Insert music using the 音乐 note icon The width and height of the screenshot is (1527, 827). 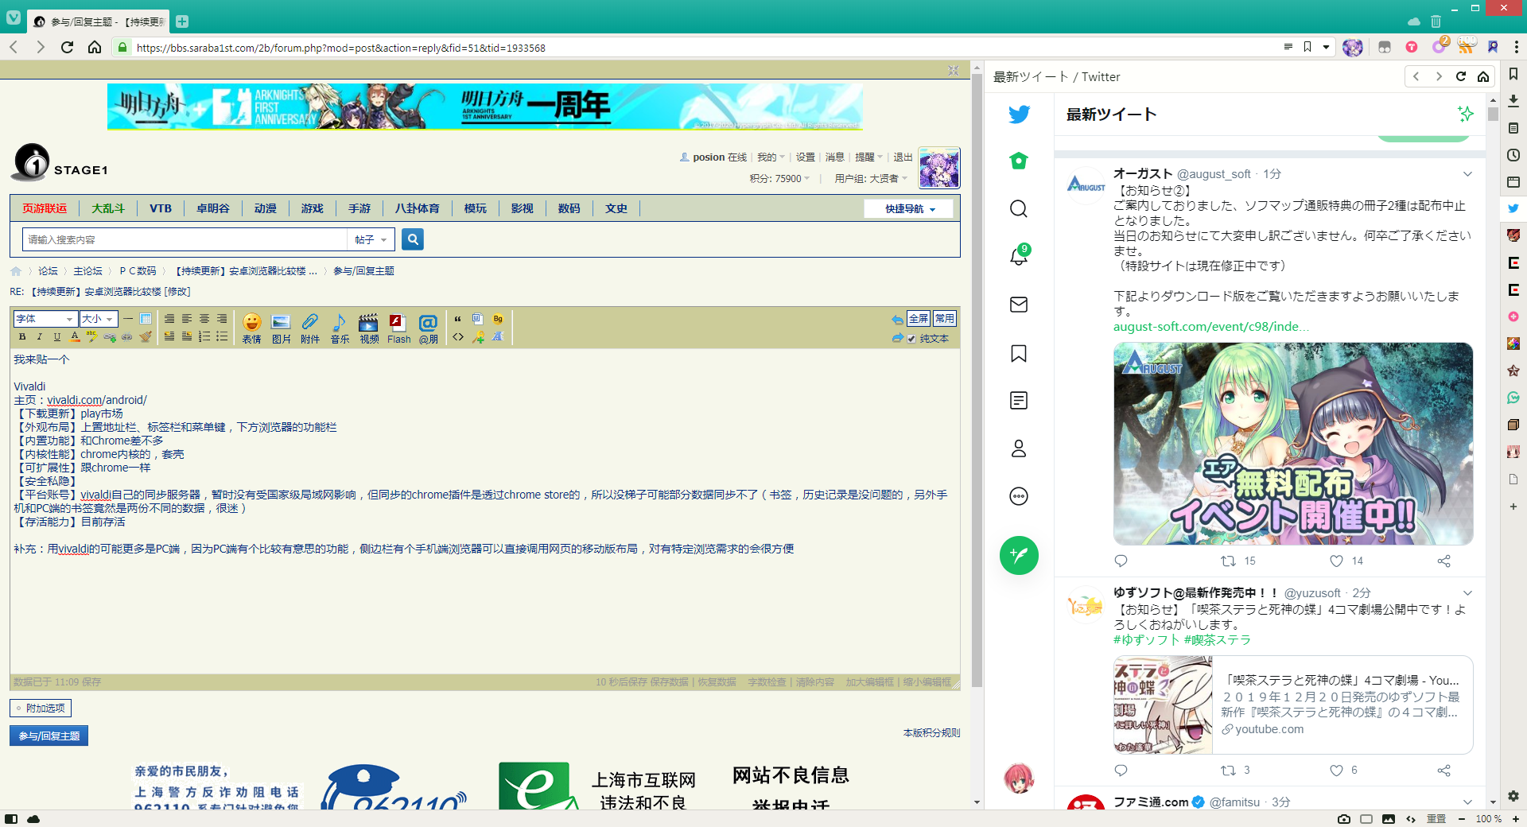[x=340, y=328]
